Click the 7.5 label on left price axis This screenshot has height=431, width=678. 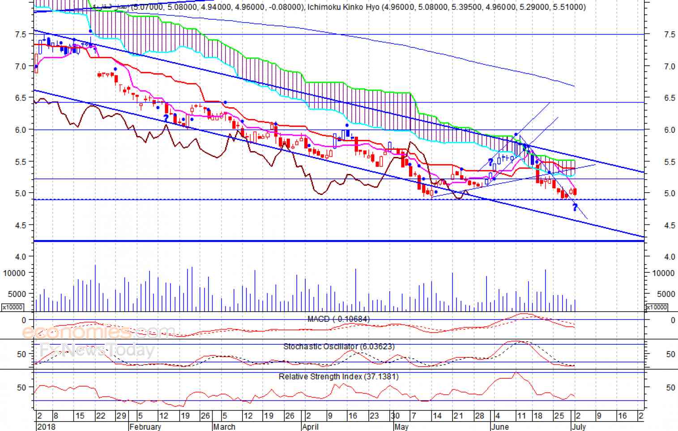21,34
